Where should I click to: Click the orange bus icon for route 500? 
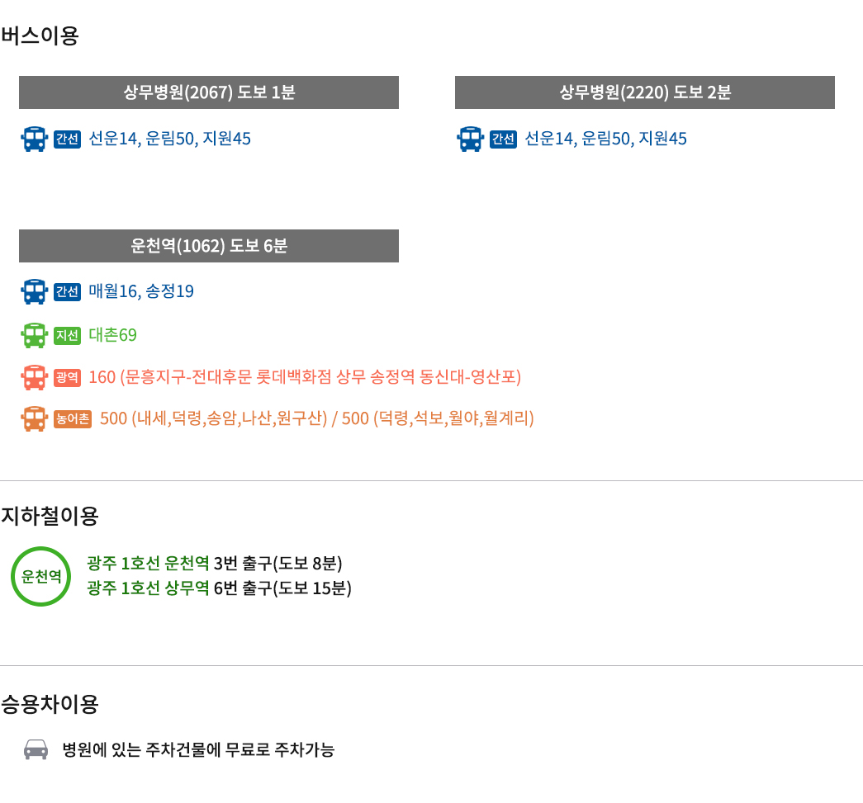point(34,419)
